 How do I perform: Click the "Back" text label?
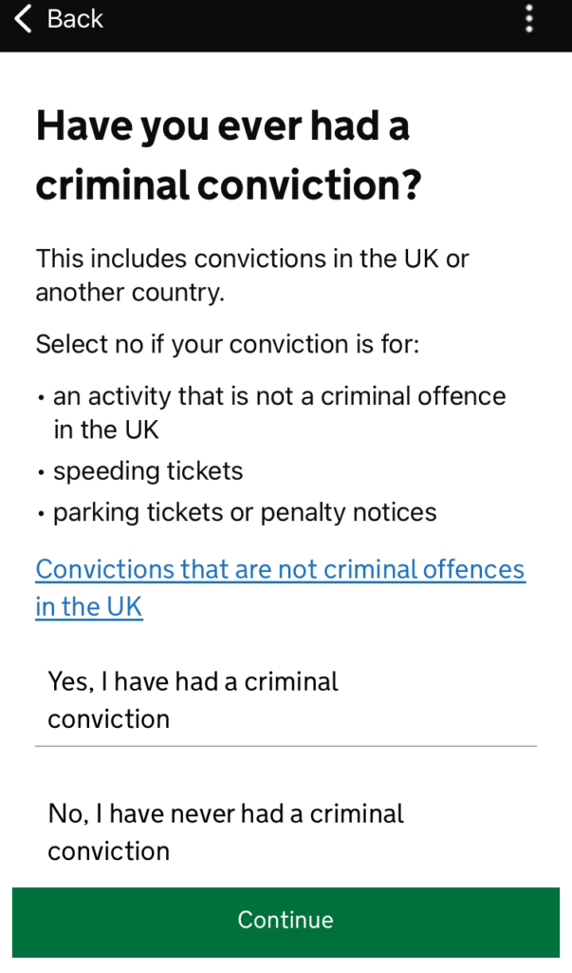[x=75, y=19]
